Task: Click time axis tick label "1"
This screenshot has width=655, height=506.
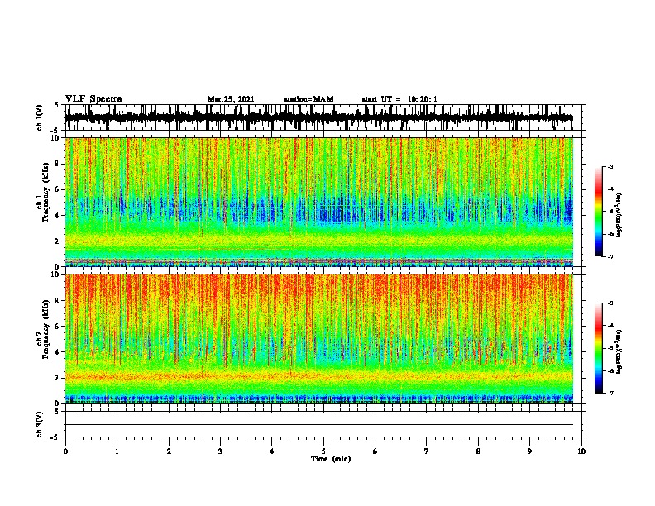Action: 117,451
